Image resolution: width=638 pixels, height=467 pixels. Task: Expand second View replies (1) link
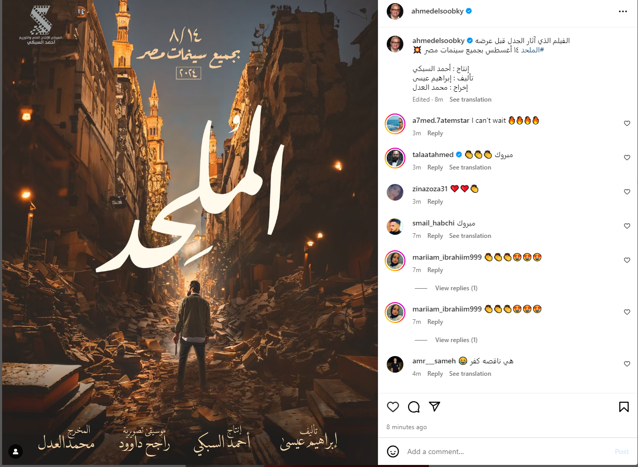pos(456,340)
